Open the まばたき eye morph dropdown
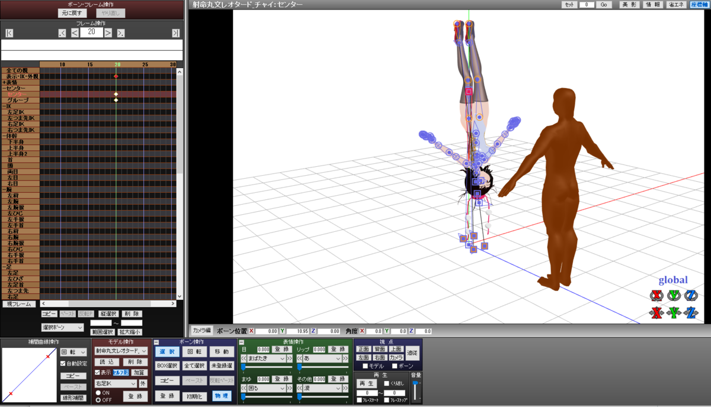 click(x=267, y=358)
